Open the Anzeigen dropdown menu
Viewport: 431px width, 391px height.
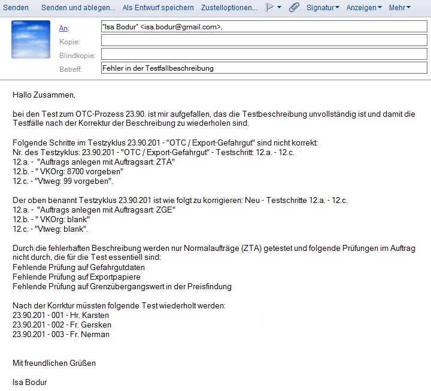coord(364,8)
